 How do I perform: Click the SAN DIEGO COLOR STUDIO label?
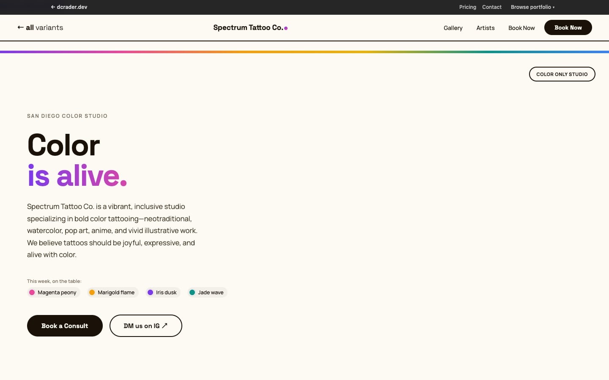67,116
